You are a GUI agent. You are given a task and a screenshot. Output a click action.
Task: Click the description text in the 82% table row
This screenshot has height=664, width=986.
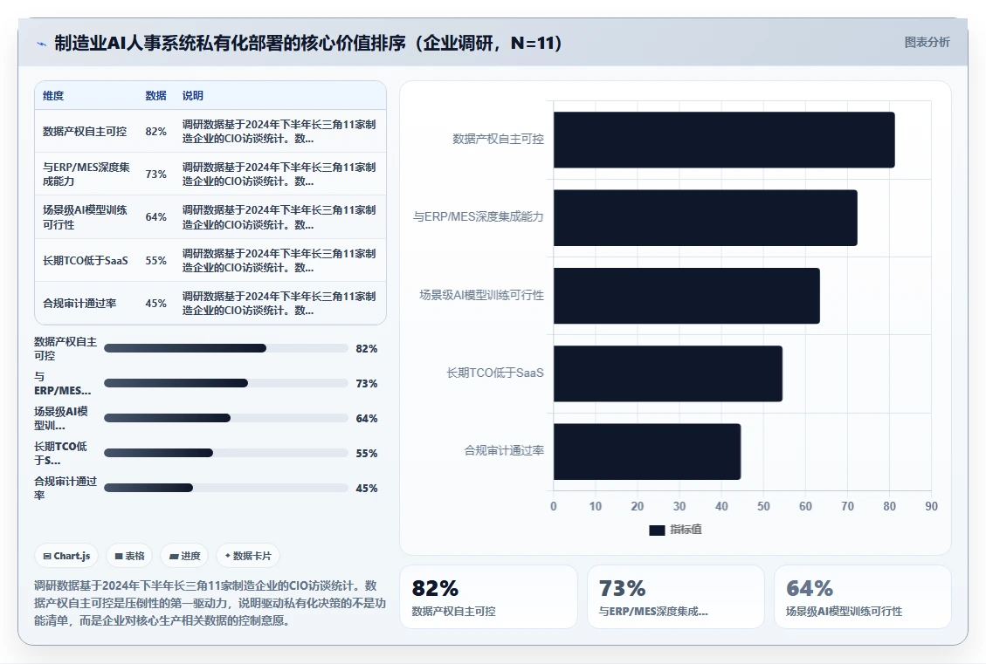click(x=279, y=131)
